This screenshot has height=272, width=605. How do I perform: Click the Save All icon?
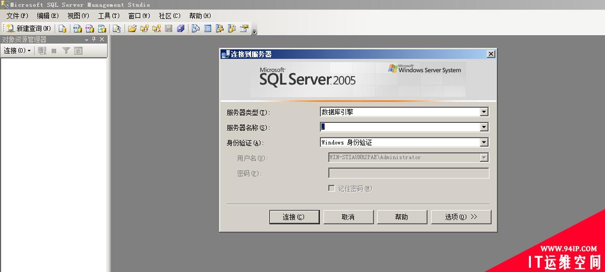coord(181,28)
